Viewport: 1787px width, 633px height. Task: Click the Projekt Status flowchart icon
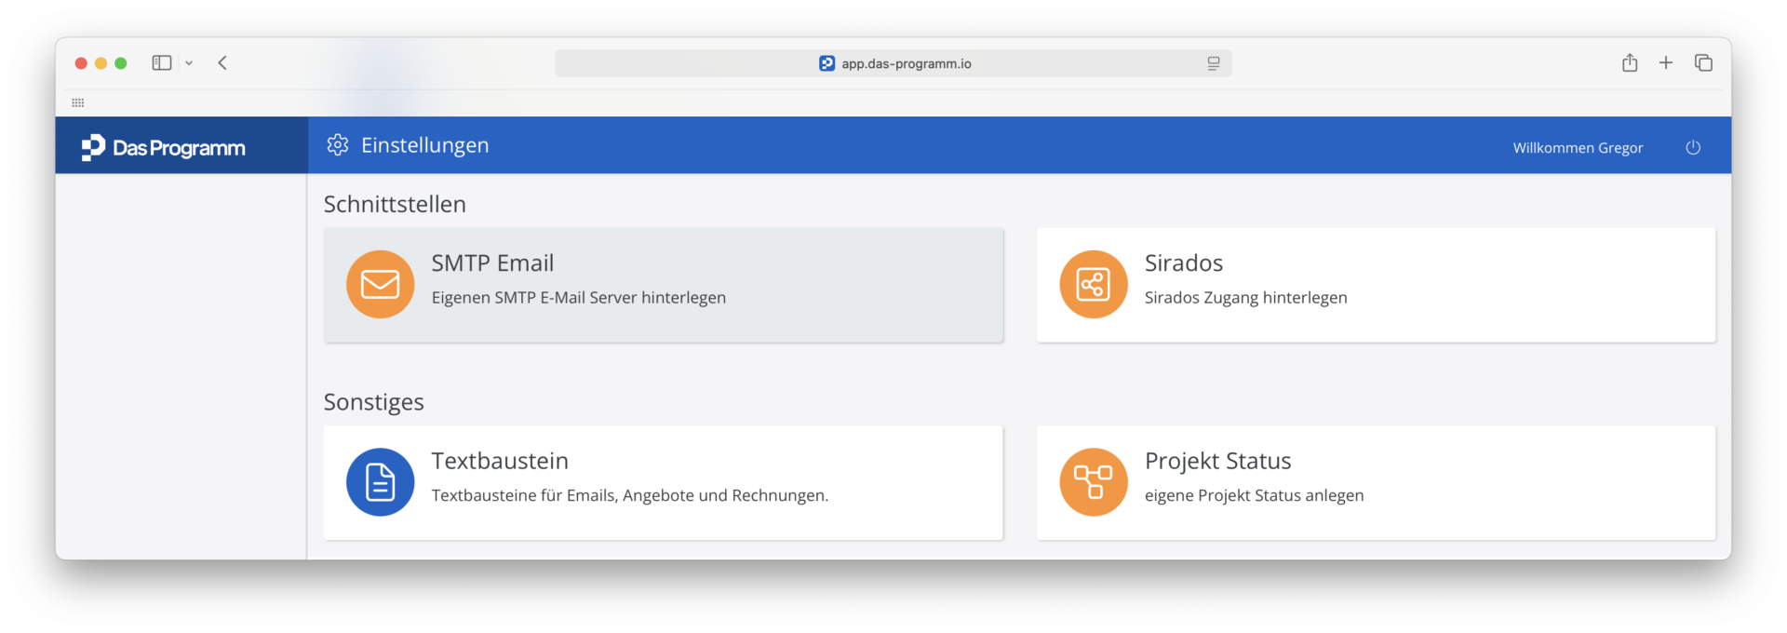click(x=1094, y=482)
